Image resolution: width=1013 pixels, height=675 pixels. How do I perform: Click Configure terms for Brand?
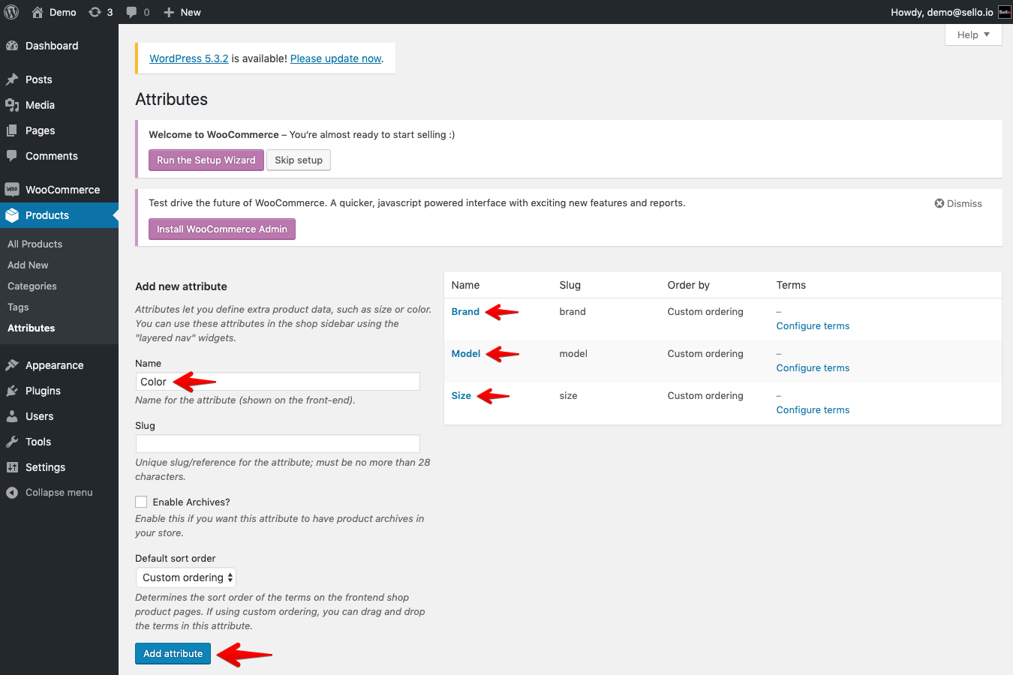(813, 325)
